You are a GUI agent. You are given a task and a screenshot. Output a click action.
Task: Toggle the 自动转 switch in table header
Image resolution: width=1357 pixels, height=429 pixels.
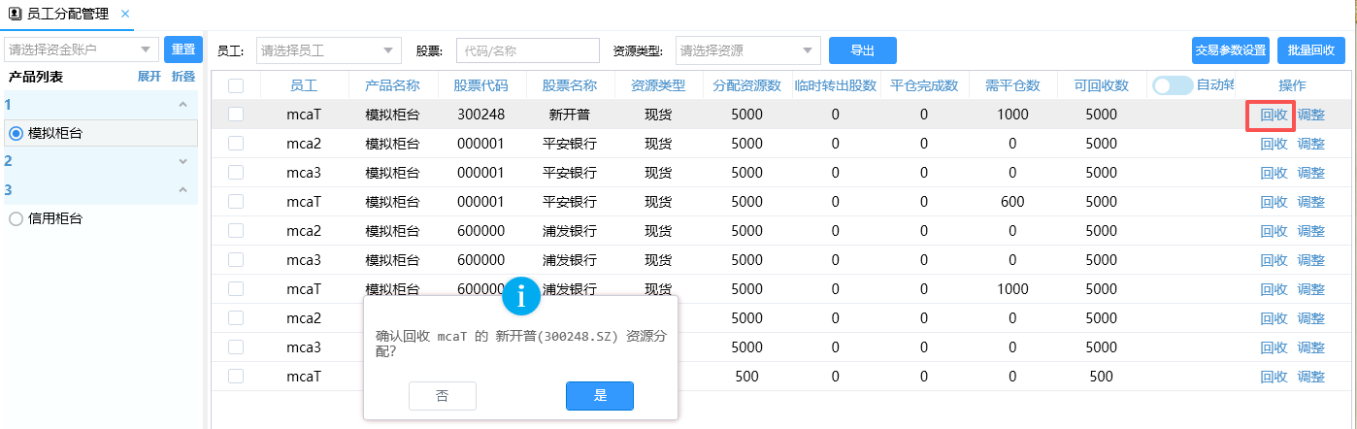1173,85
